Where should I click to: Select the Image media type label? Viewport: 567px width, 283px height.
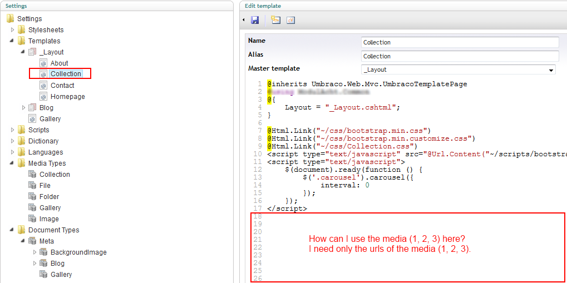pos(49,219)
